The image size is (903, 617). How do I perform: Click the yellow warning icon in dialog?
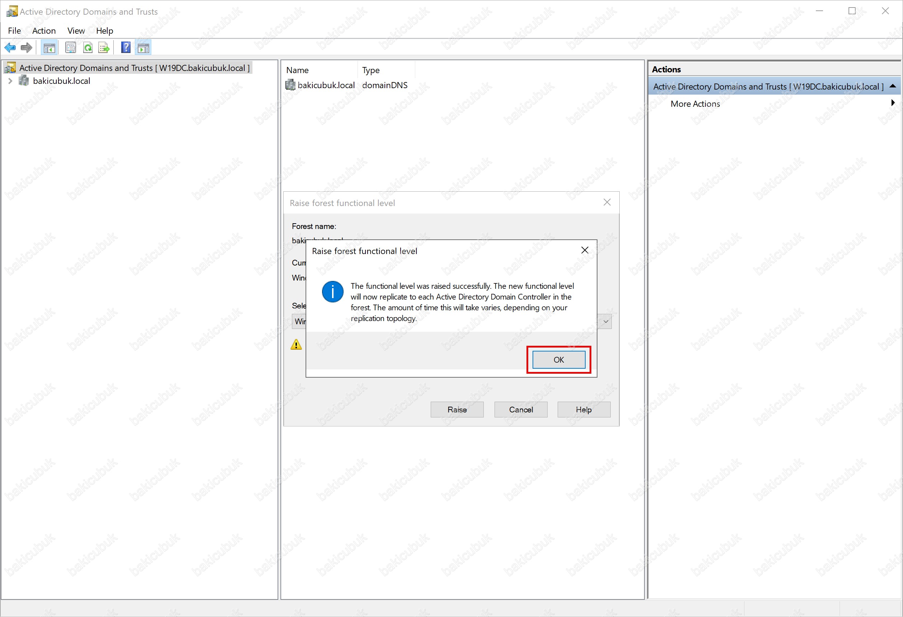coord(297,344)
